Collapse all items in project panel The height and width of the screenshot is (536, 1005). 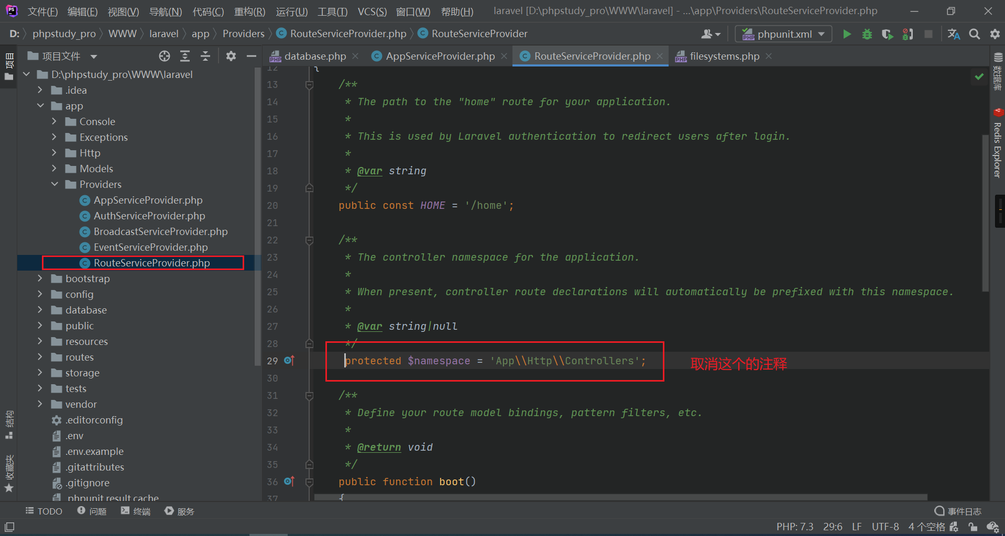point(205,56)
